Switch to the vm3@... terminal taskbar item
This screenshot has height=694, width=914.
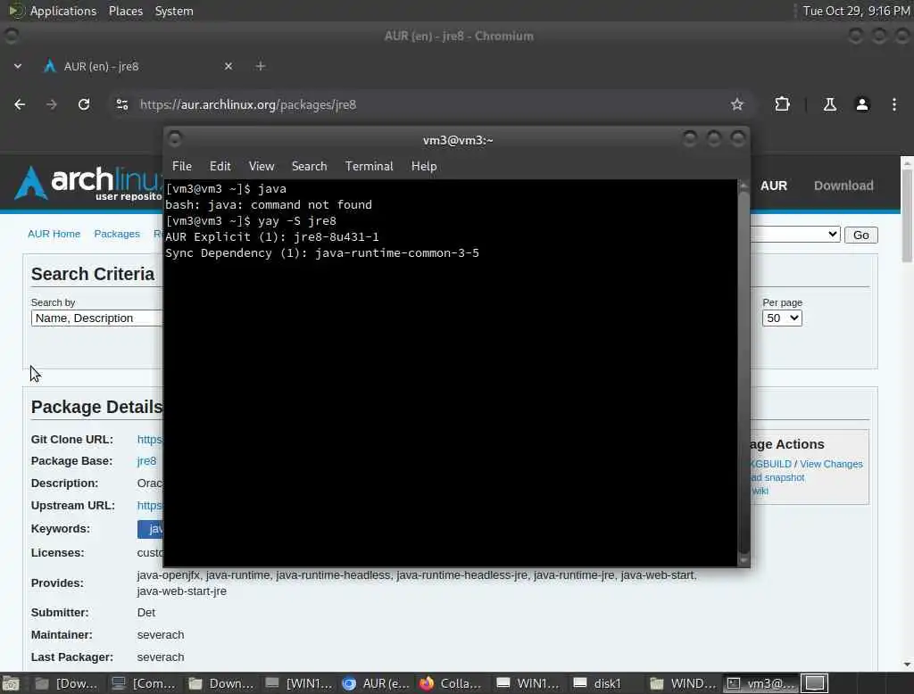760,683
